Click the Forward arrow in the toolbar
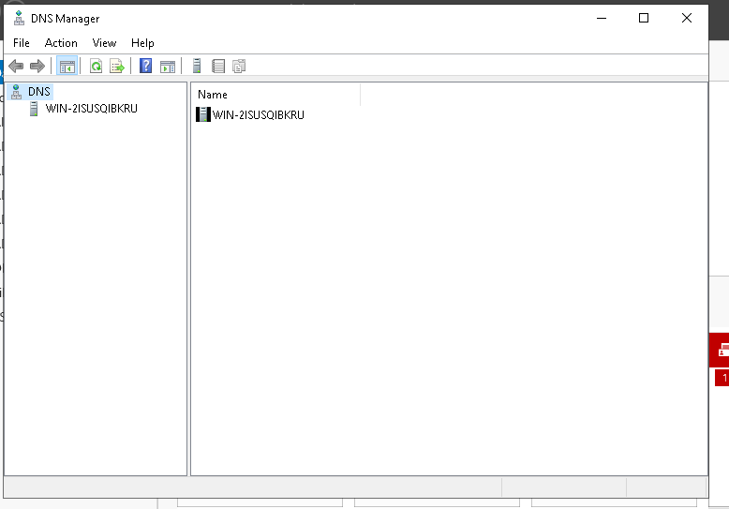 37,66
